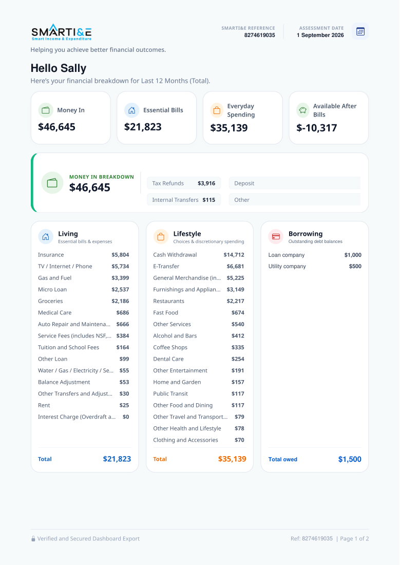Click the Loan company $1,000 row
Screen dimensions: 400x565
(315, 255)
